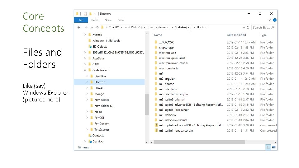This screenshot has width=299, height=168.
Task: Expand the CARE tree folder
Action: [x=85, y=64]
